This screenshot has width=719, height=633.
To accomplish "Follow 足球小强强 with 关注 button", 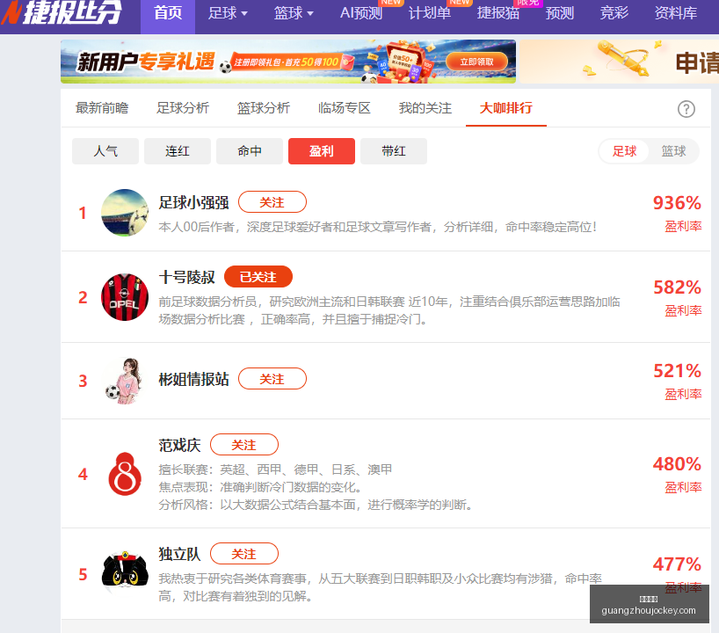I will pos(272,202).
